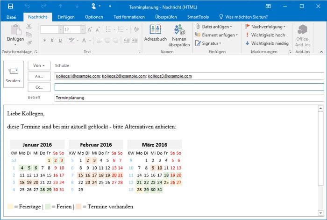
Task: Toggle align text right
Action: [x=115, y=41]
